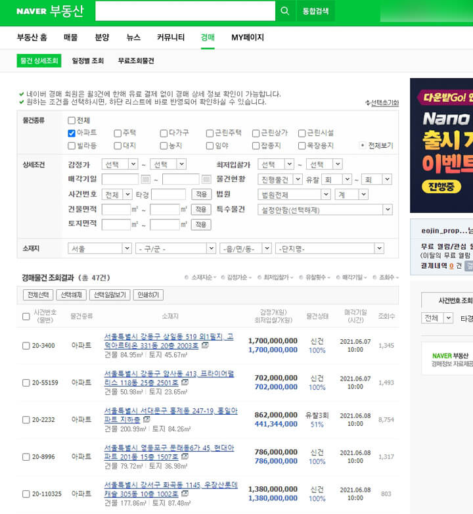Screen dimensions: 473x514
Task: Open 분양 menu
Action: (x=102, y=37)
